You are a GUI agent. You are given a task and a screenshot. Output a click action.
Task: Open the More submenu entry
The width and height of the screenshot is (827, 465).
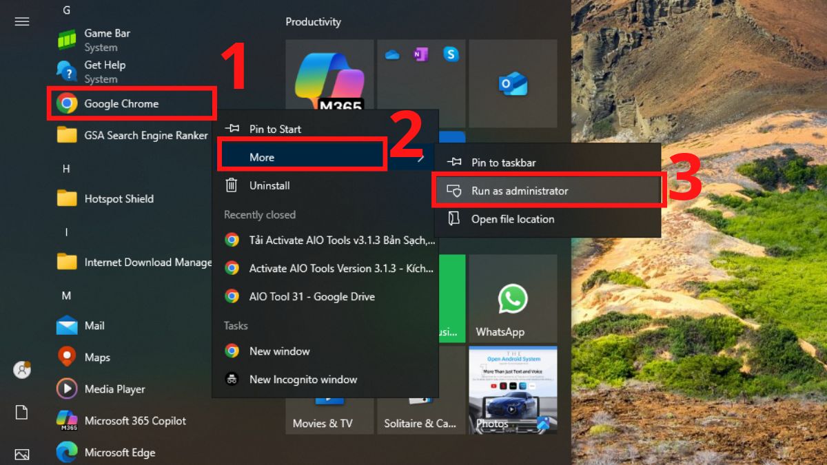click(325, 157)
